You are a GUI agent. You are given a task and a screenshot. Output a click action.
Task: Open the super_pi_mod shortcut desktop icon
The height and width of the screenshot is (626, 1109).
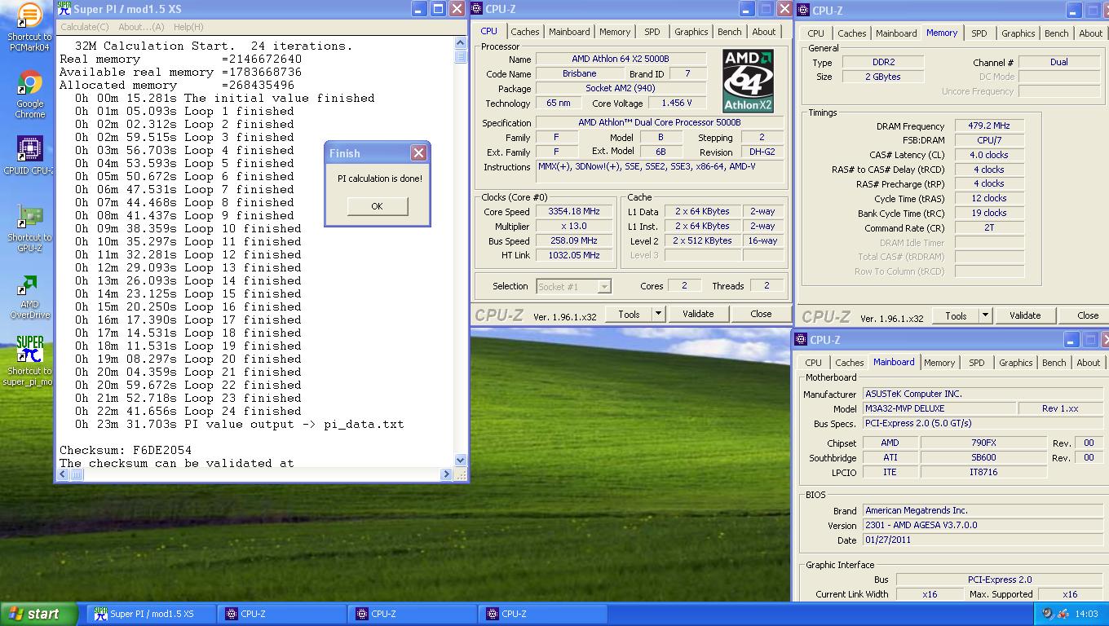29,361
